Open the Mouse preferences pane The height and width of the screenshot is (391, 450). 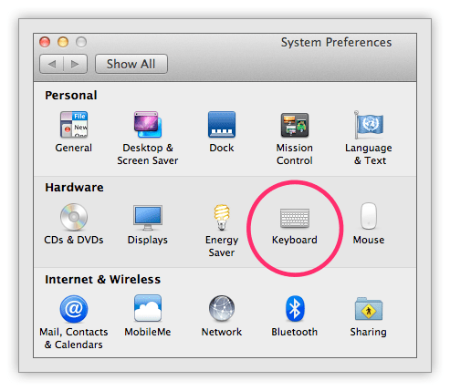pyautogui.click(x=369, y=216)
